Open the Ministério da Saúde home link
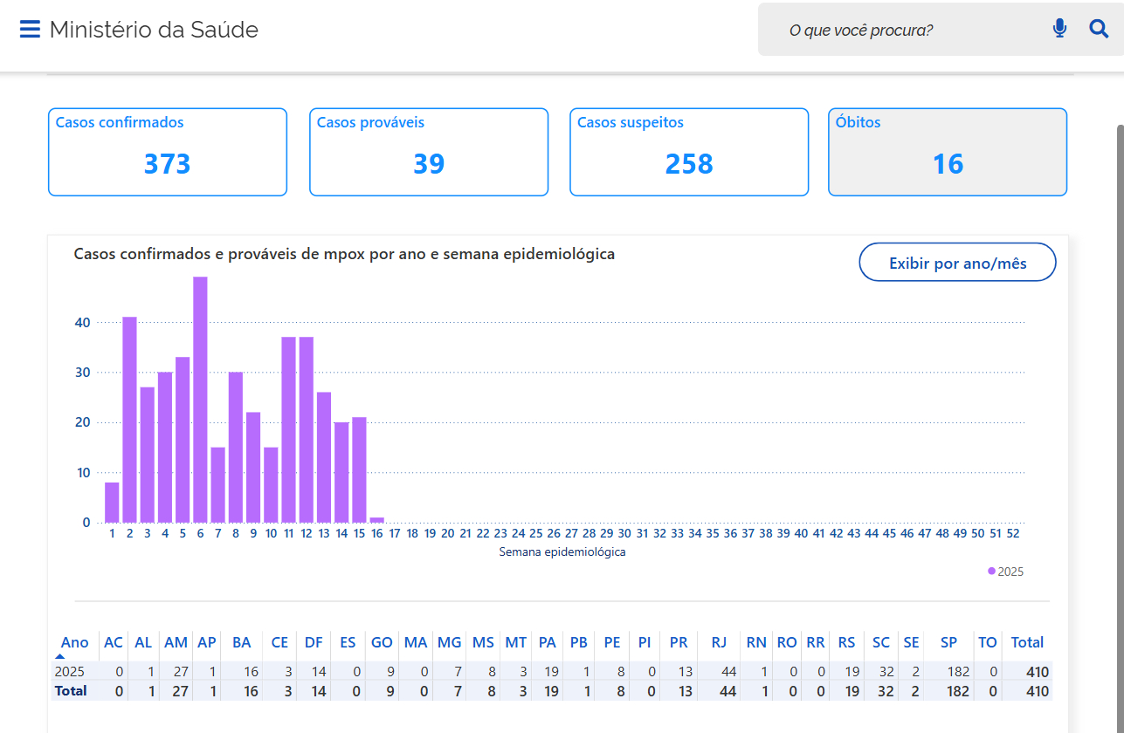The image size is (1124, 733). click(154, 30)
